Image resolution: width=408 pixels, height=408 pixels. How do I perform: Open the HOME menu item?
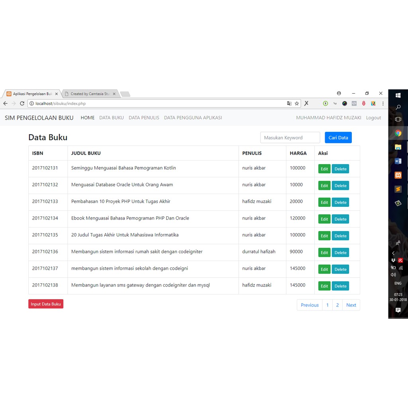point(87,118)
